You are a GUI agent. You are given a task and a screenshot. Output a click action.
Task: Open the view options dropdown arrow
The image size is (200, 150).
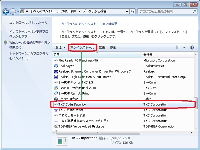[184, 47]
